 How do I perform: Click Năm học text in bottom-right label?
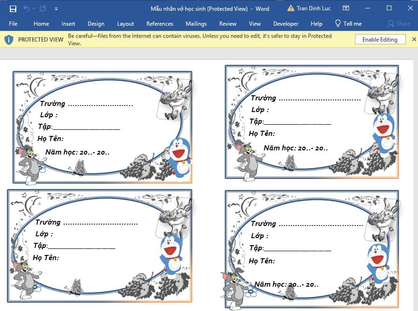tap(286, 284)
